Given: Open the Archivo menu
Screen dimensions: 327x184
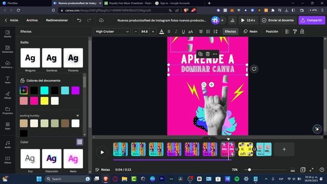Looking at the screenshot, I should [32, 20].
